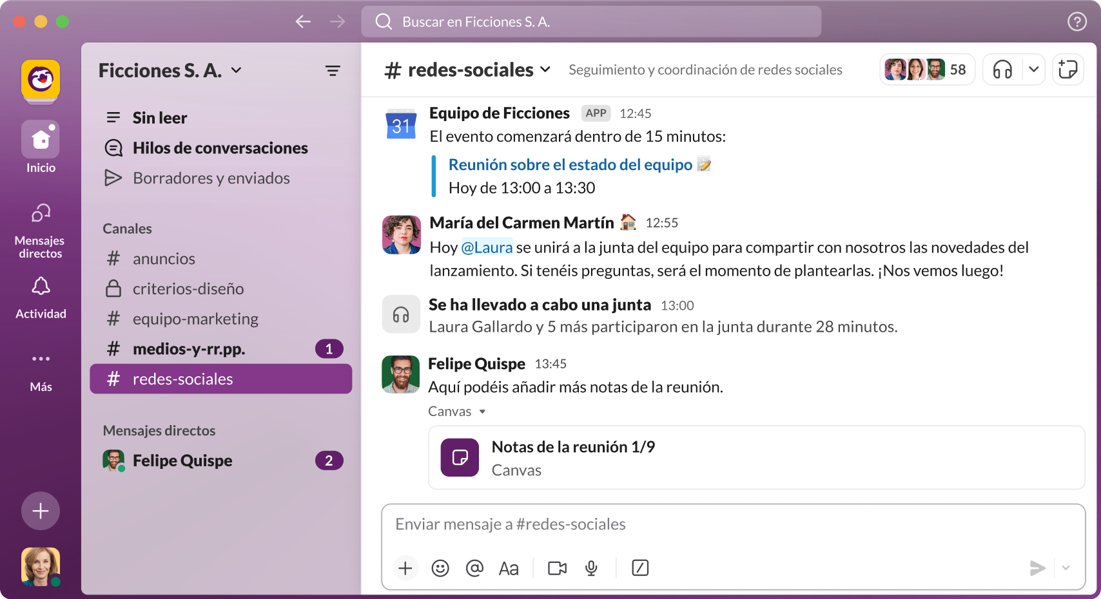Mention someone with the @ icon

coord(475,568)
